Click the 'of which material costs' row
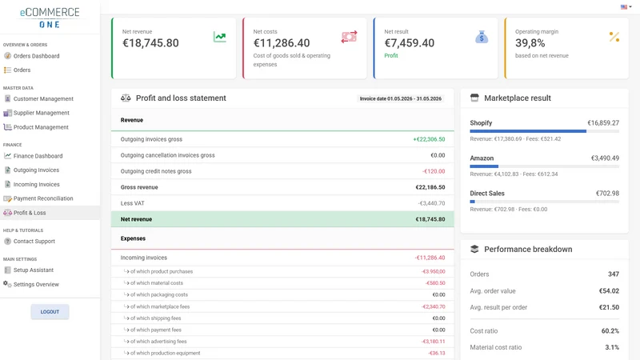This screenshot has height=360, width=640. click(282, 283)
